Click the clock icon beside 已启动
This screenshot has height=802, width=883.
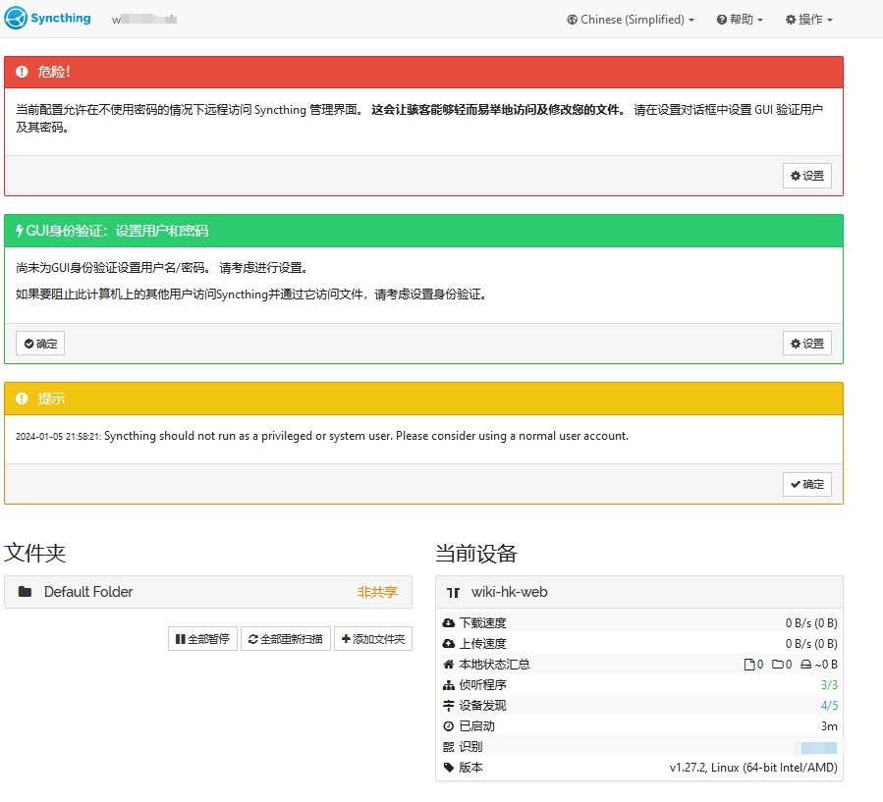click(x=448, y=725)
